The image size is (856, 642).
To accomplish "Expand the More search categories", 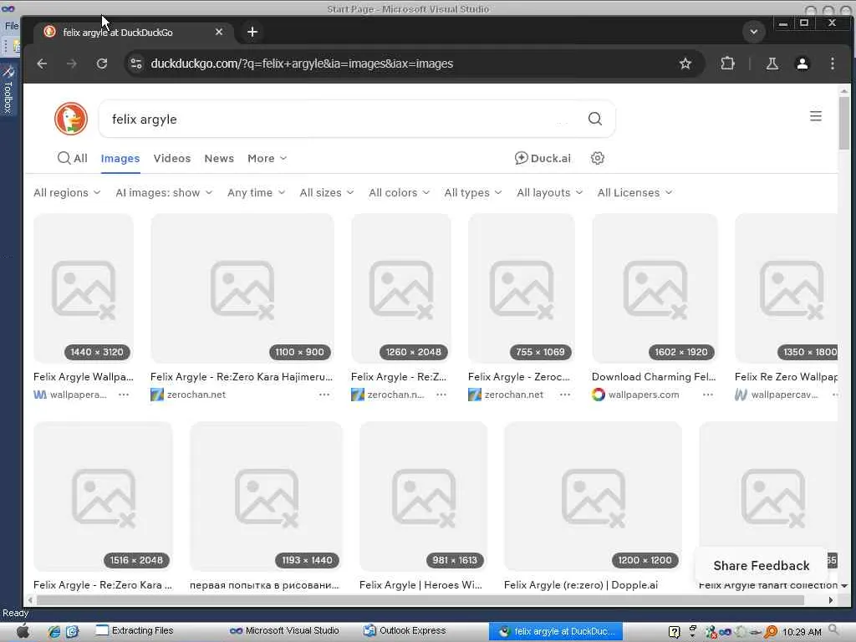I will [x=267, y=158].
